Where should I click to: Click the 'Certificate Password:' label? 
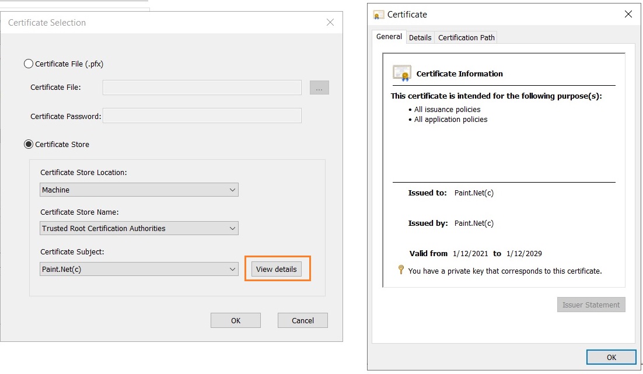(x=65, y=117)
